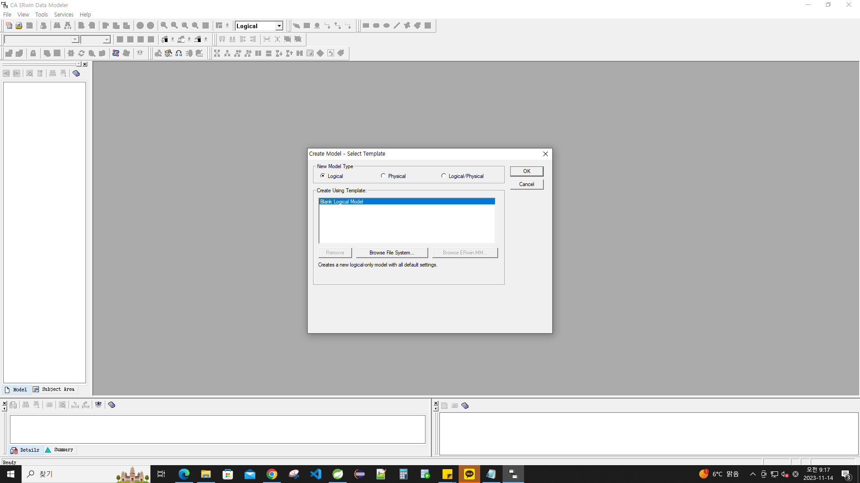This screenshot has width=860, height=483.
Task: Select the Logical/Physical radio button
Action: pyautogui.click(x=443, y=176)
